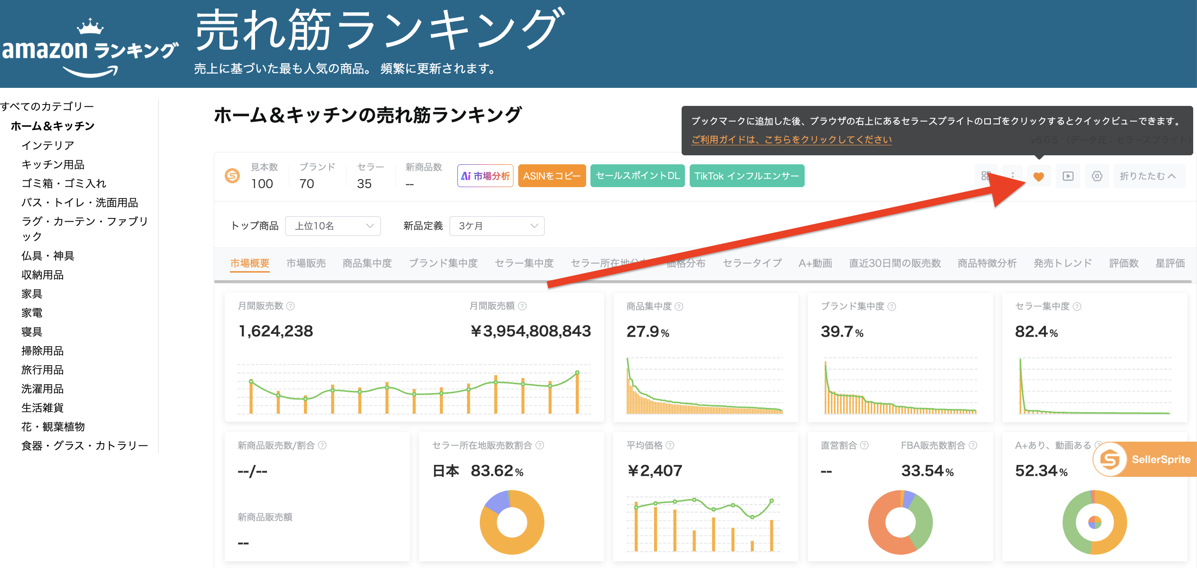Click help icon next to 月間販売額
1197x568 pixels.
pyautogui.click(x=522, y=306)
